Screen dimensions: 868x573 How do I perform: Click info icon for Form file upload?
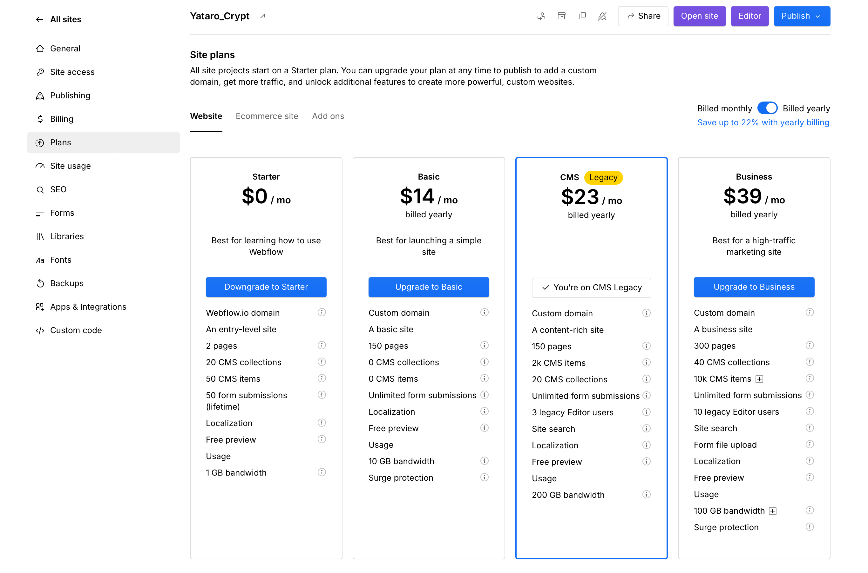point(810,445)
